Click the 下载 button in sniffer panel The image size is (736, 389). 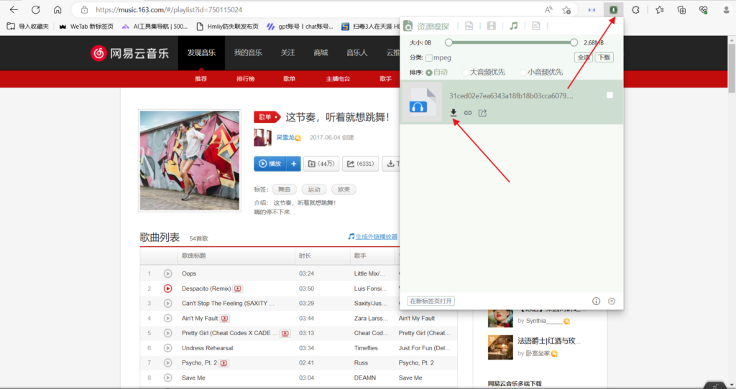click(x=604, y=57)
